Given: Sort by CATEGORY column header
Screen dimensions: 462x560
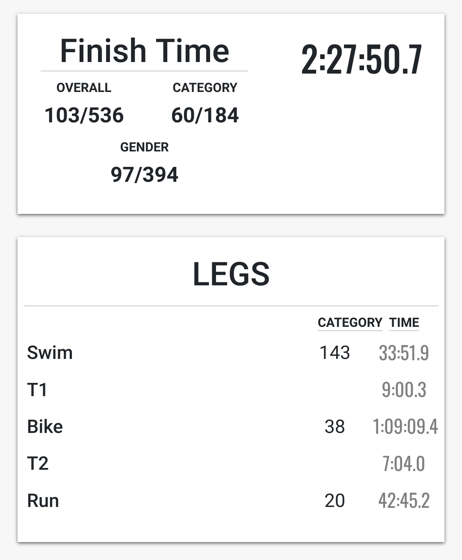Looking at the screenshot, I should coord(349,323).
